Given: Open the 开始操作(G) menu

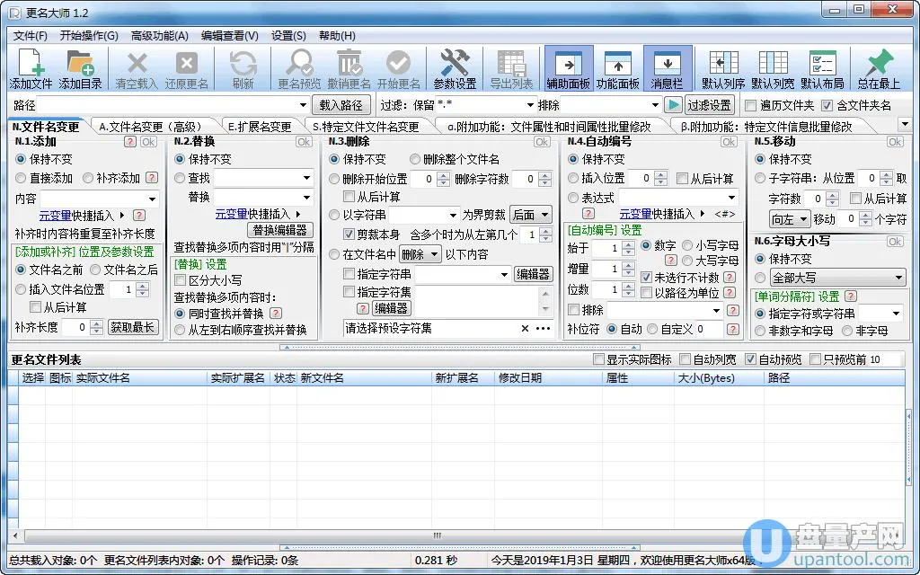Looking at the screenshot, I should (89, 36).
